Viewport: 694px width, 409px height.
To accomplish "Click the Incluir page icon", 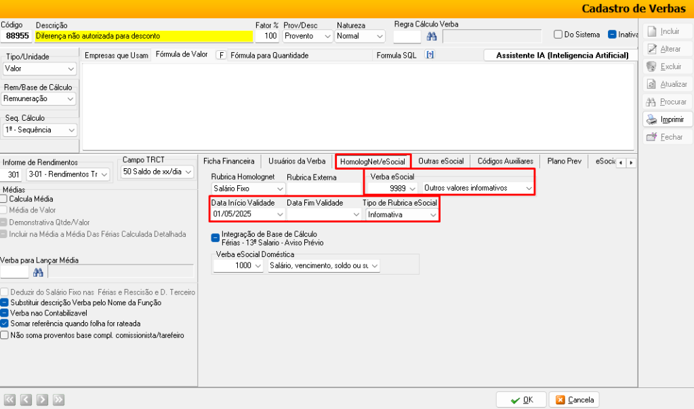I will [x=651, y=31].
